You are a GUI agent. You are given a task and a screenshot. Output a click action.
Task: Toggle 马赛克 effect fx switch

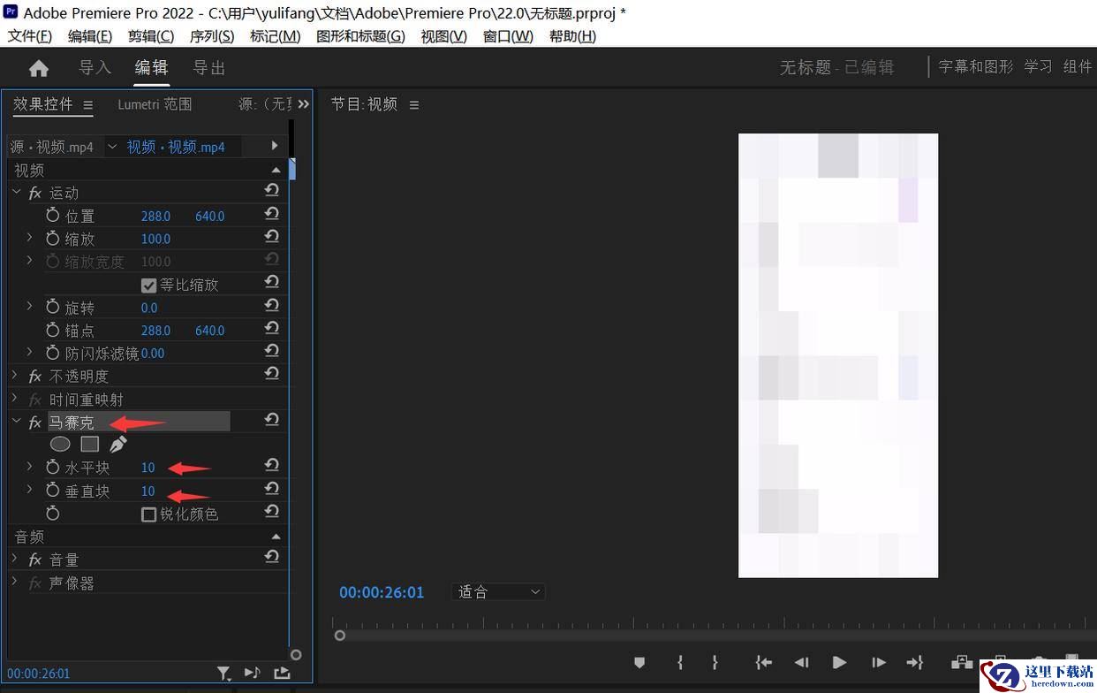click(35, 423)
